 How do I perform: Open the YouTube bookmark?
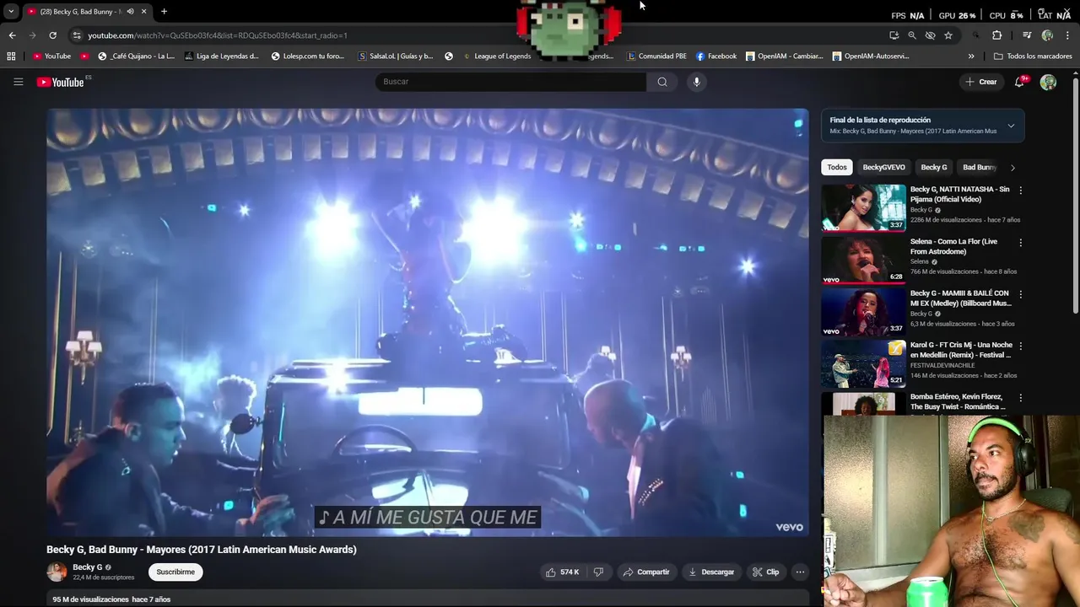[51, 56]
